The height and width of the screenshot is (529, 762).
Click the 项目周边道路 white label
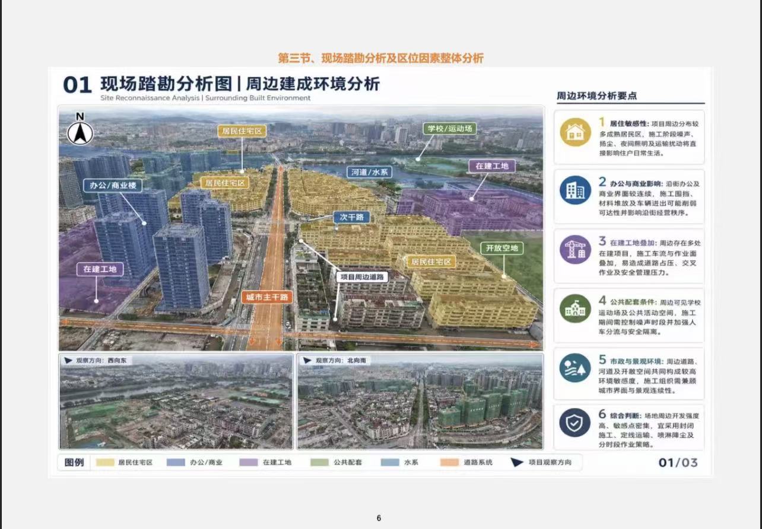[362, 276]
